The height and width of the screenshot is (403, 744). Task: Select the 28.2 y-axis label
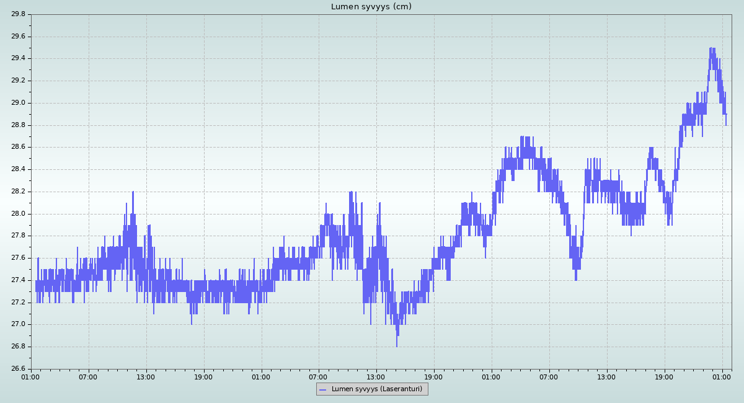[x=18, y=192]
